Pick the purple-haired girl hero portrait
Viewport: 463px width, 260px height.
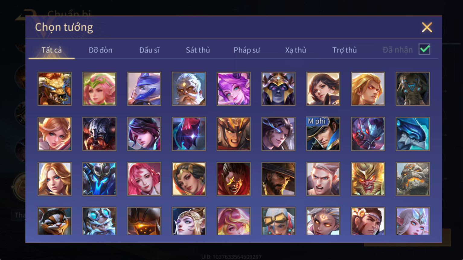[x=234, y=89]
